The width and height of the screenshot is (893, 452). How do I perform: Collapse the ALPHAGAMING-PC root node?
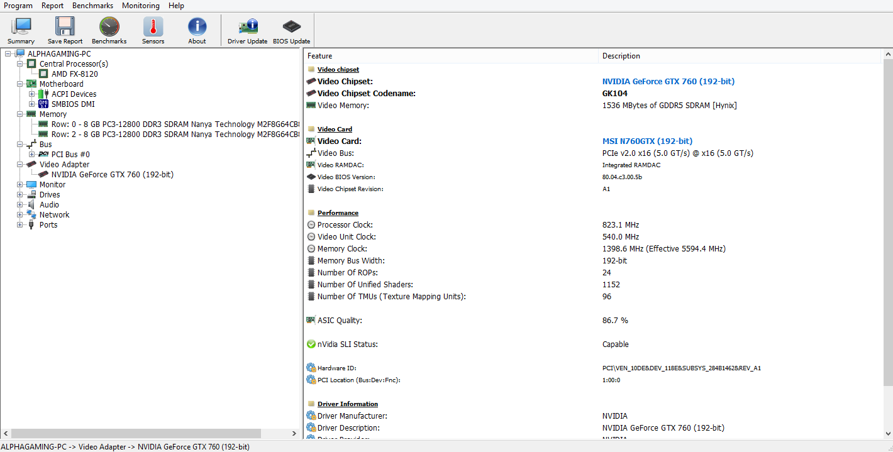[x=8, y=53]
